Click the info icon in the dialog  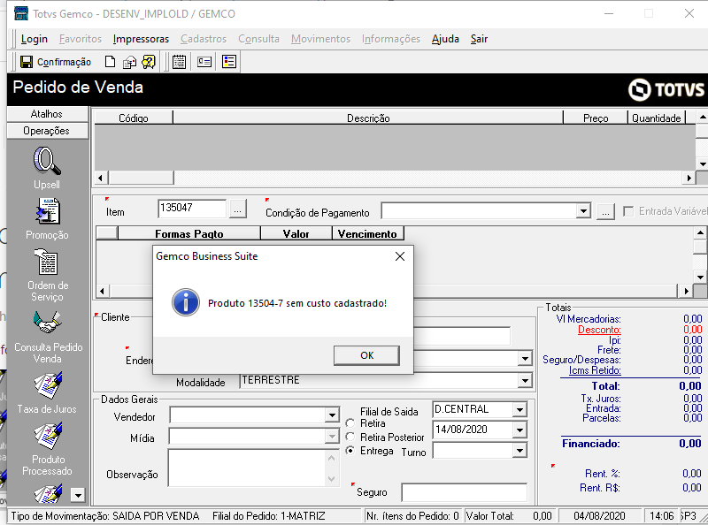[186, 302]
